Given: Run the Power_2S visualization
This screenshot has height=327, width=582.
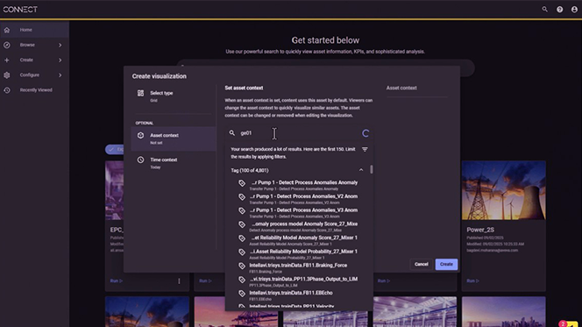Looking at the screenshot, I should pyautogui.click(x=473, y=281).
